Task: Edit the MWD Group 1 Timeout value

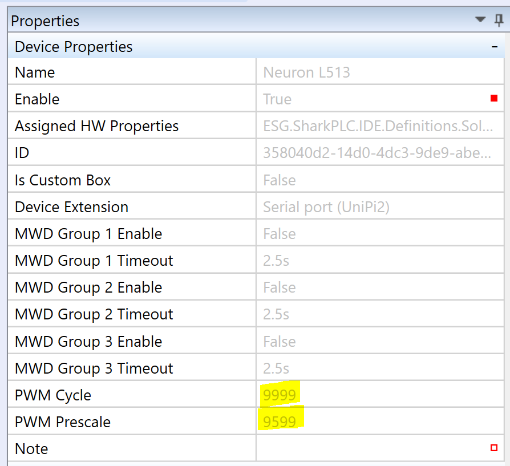Action: pyautogui.click(x=276, y=261)
